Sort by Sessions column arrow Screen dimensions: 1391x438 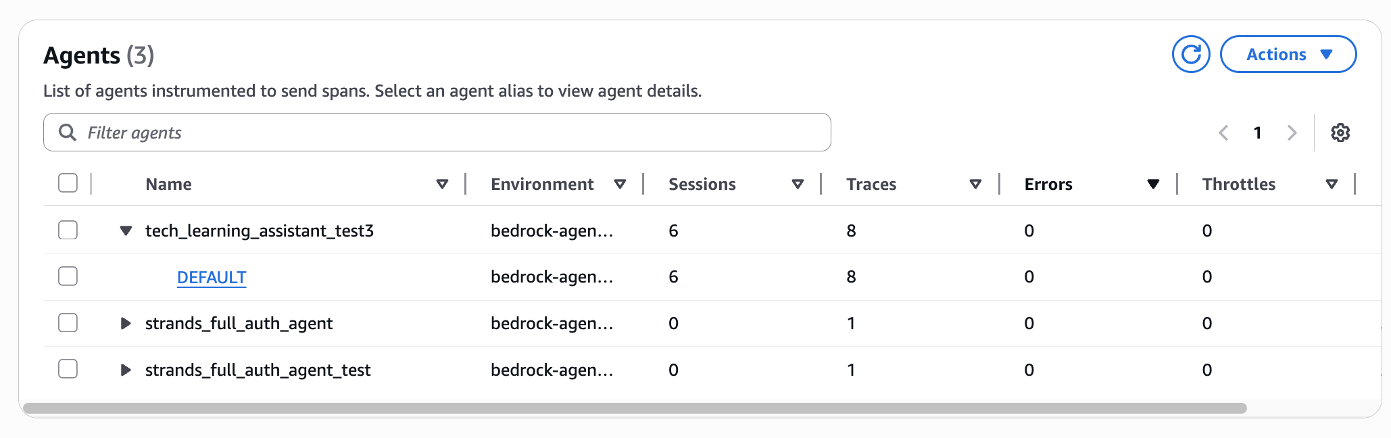click(x=798, y=184)
